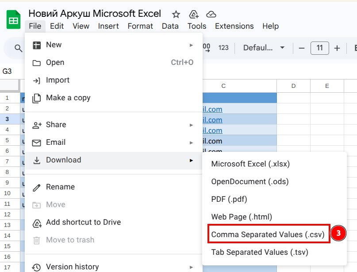Click the Make a copy icon
This screenshot has width=357, height=272.
[x=36, y=98]
